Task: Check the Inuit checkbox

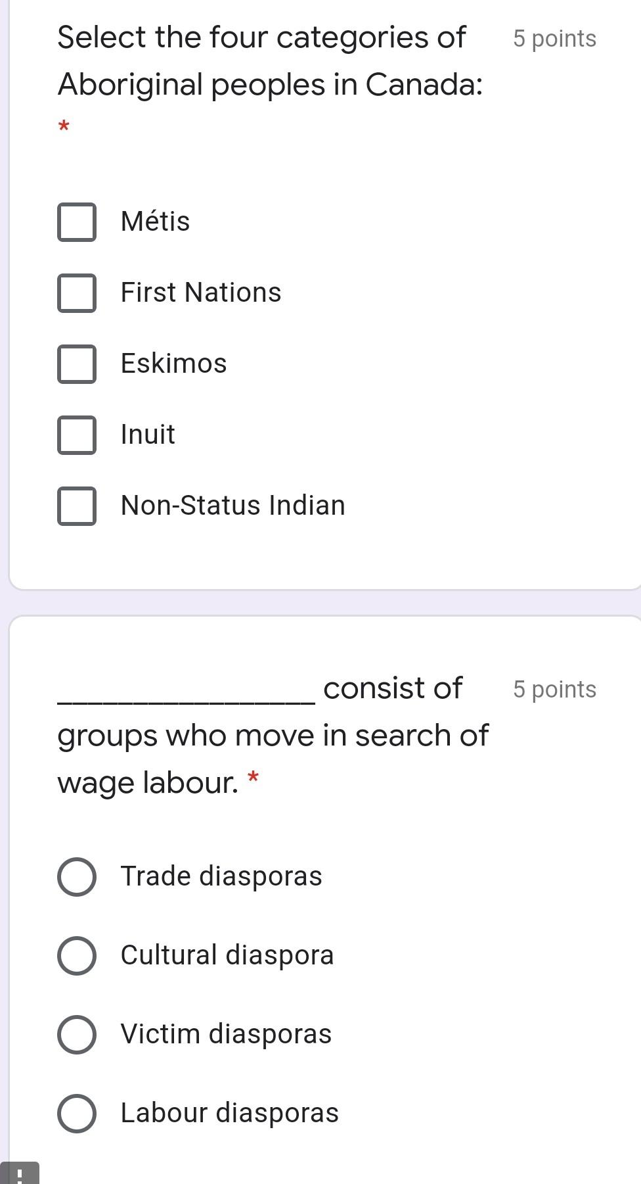Action: [77, 435]
